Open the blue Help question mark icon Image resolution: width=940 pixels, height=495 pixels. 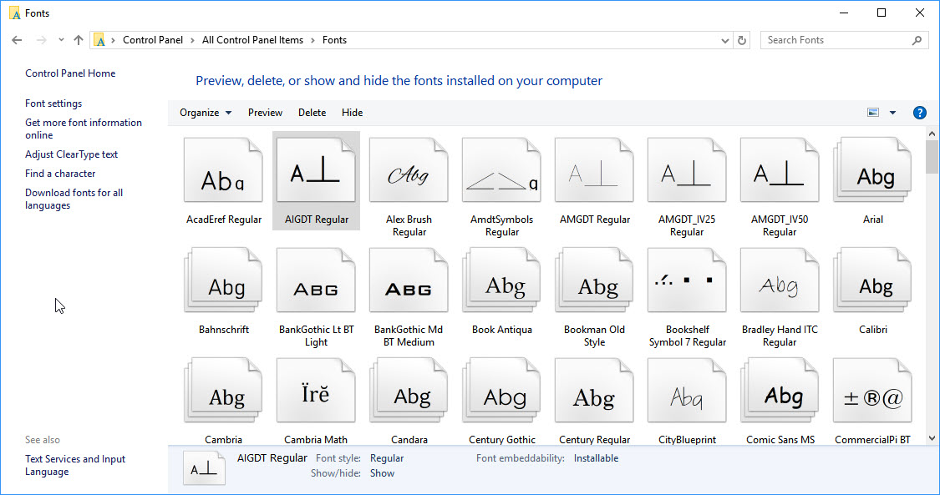(919, 113)
